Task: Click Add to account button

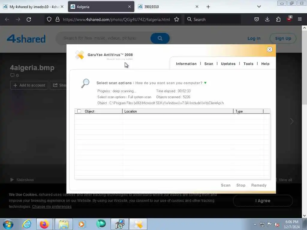Action: [x=29, y=85]
